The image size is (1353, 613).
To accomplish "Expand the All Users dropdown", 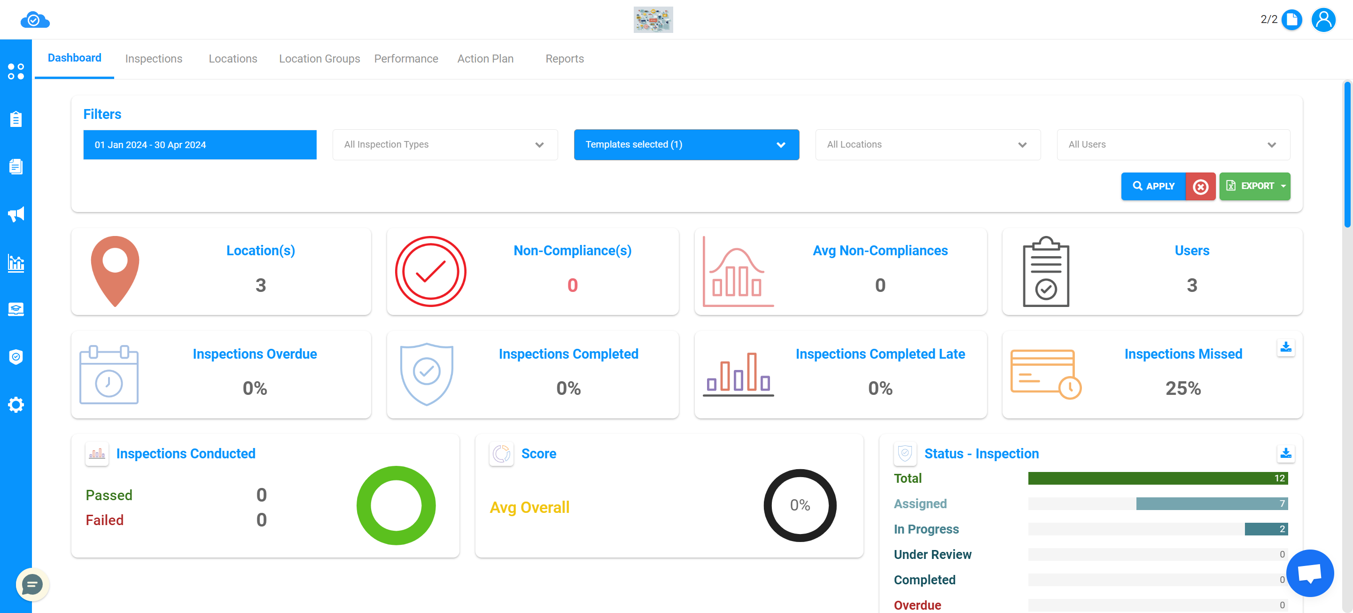I will (x=1173, y=145).
